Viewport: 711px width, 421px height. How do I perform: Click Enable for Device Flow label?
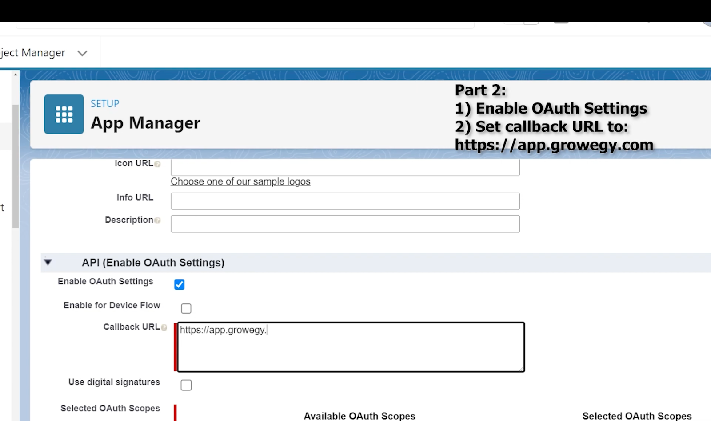tap(112, 305)
